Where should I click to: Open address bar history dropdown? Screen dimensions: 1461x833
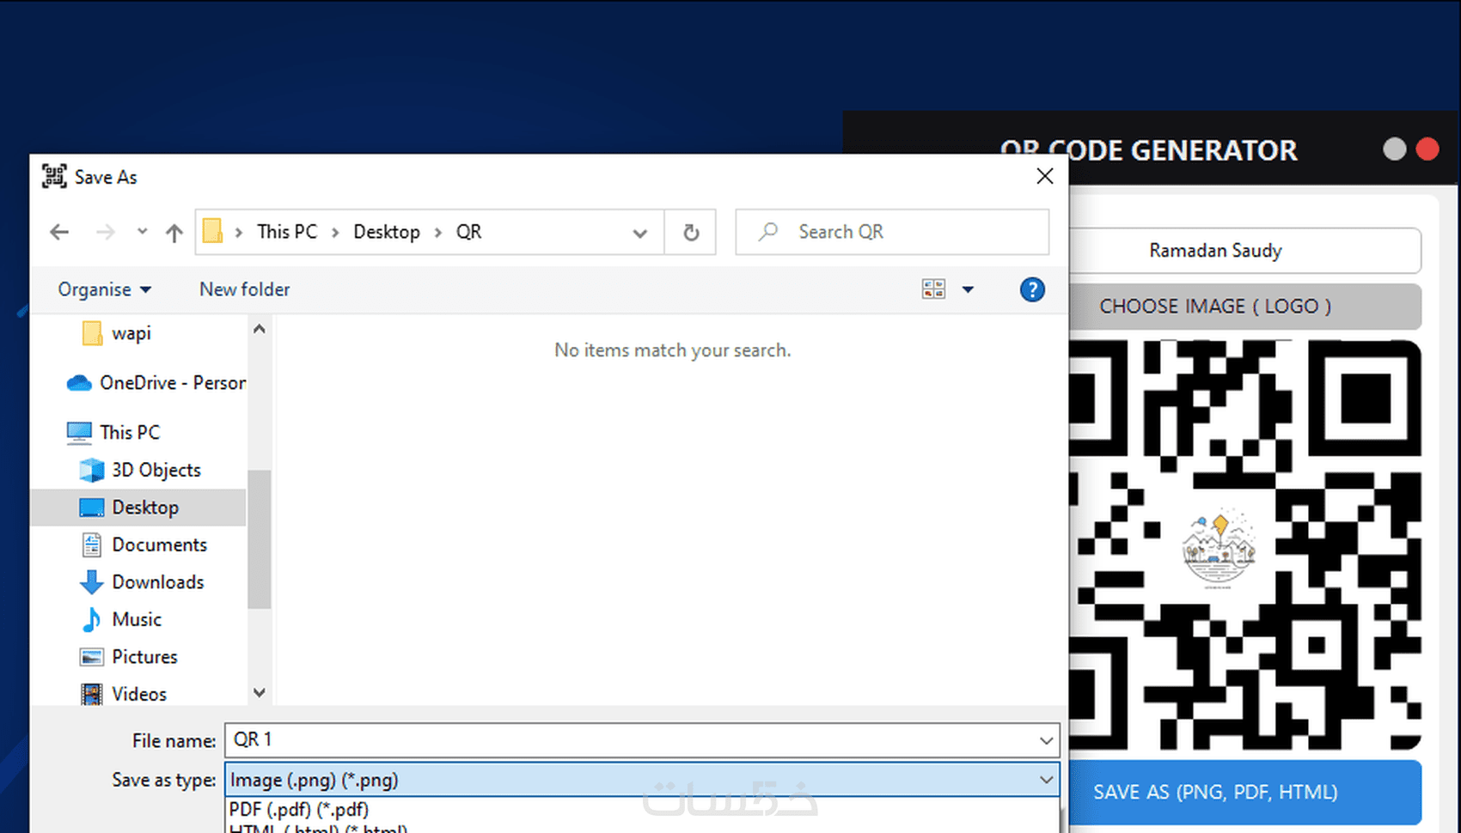click(x=639, y=233)
